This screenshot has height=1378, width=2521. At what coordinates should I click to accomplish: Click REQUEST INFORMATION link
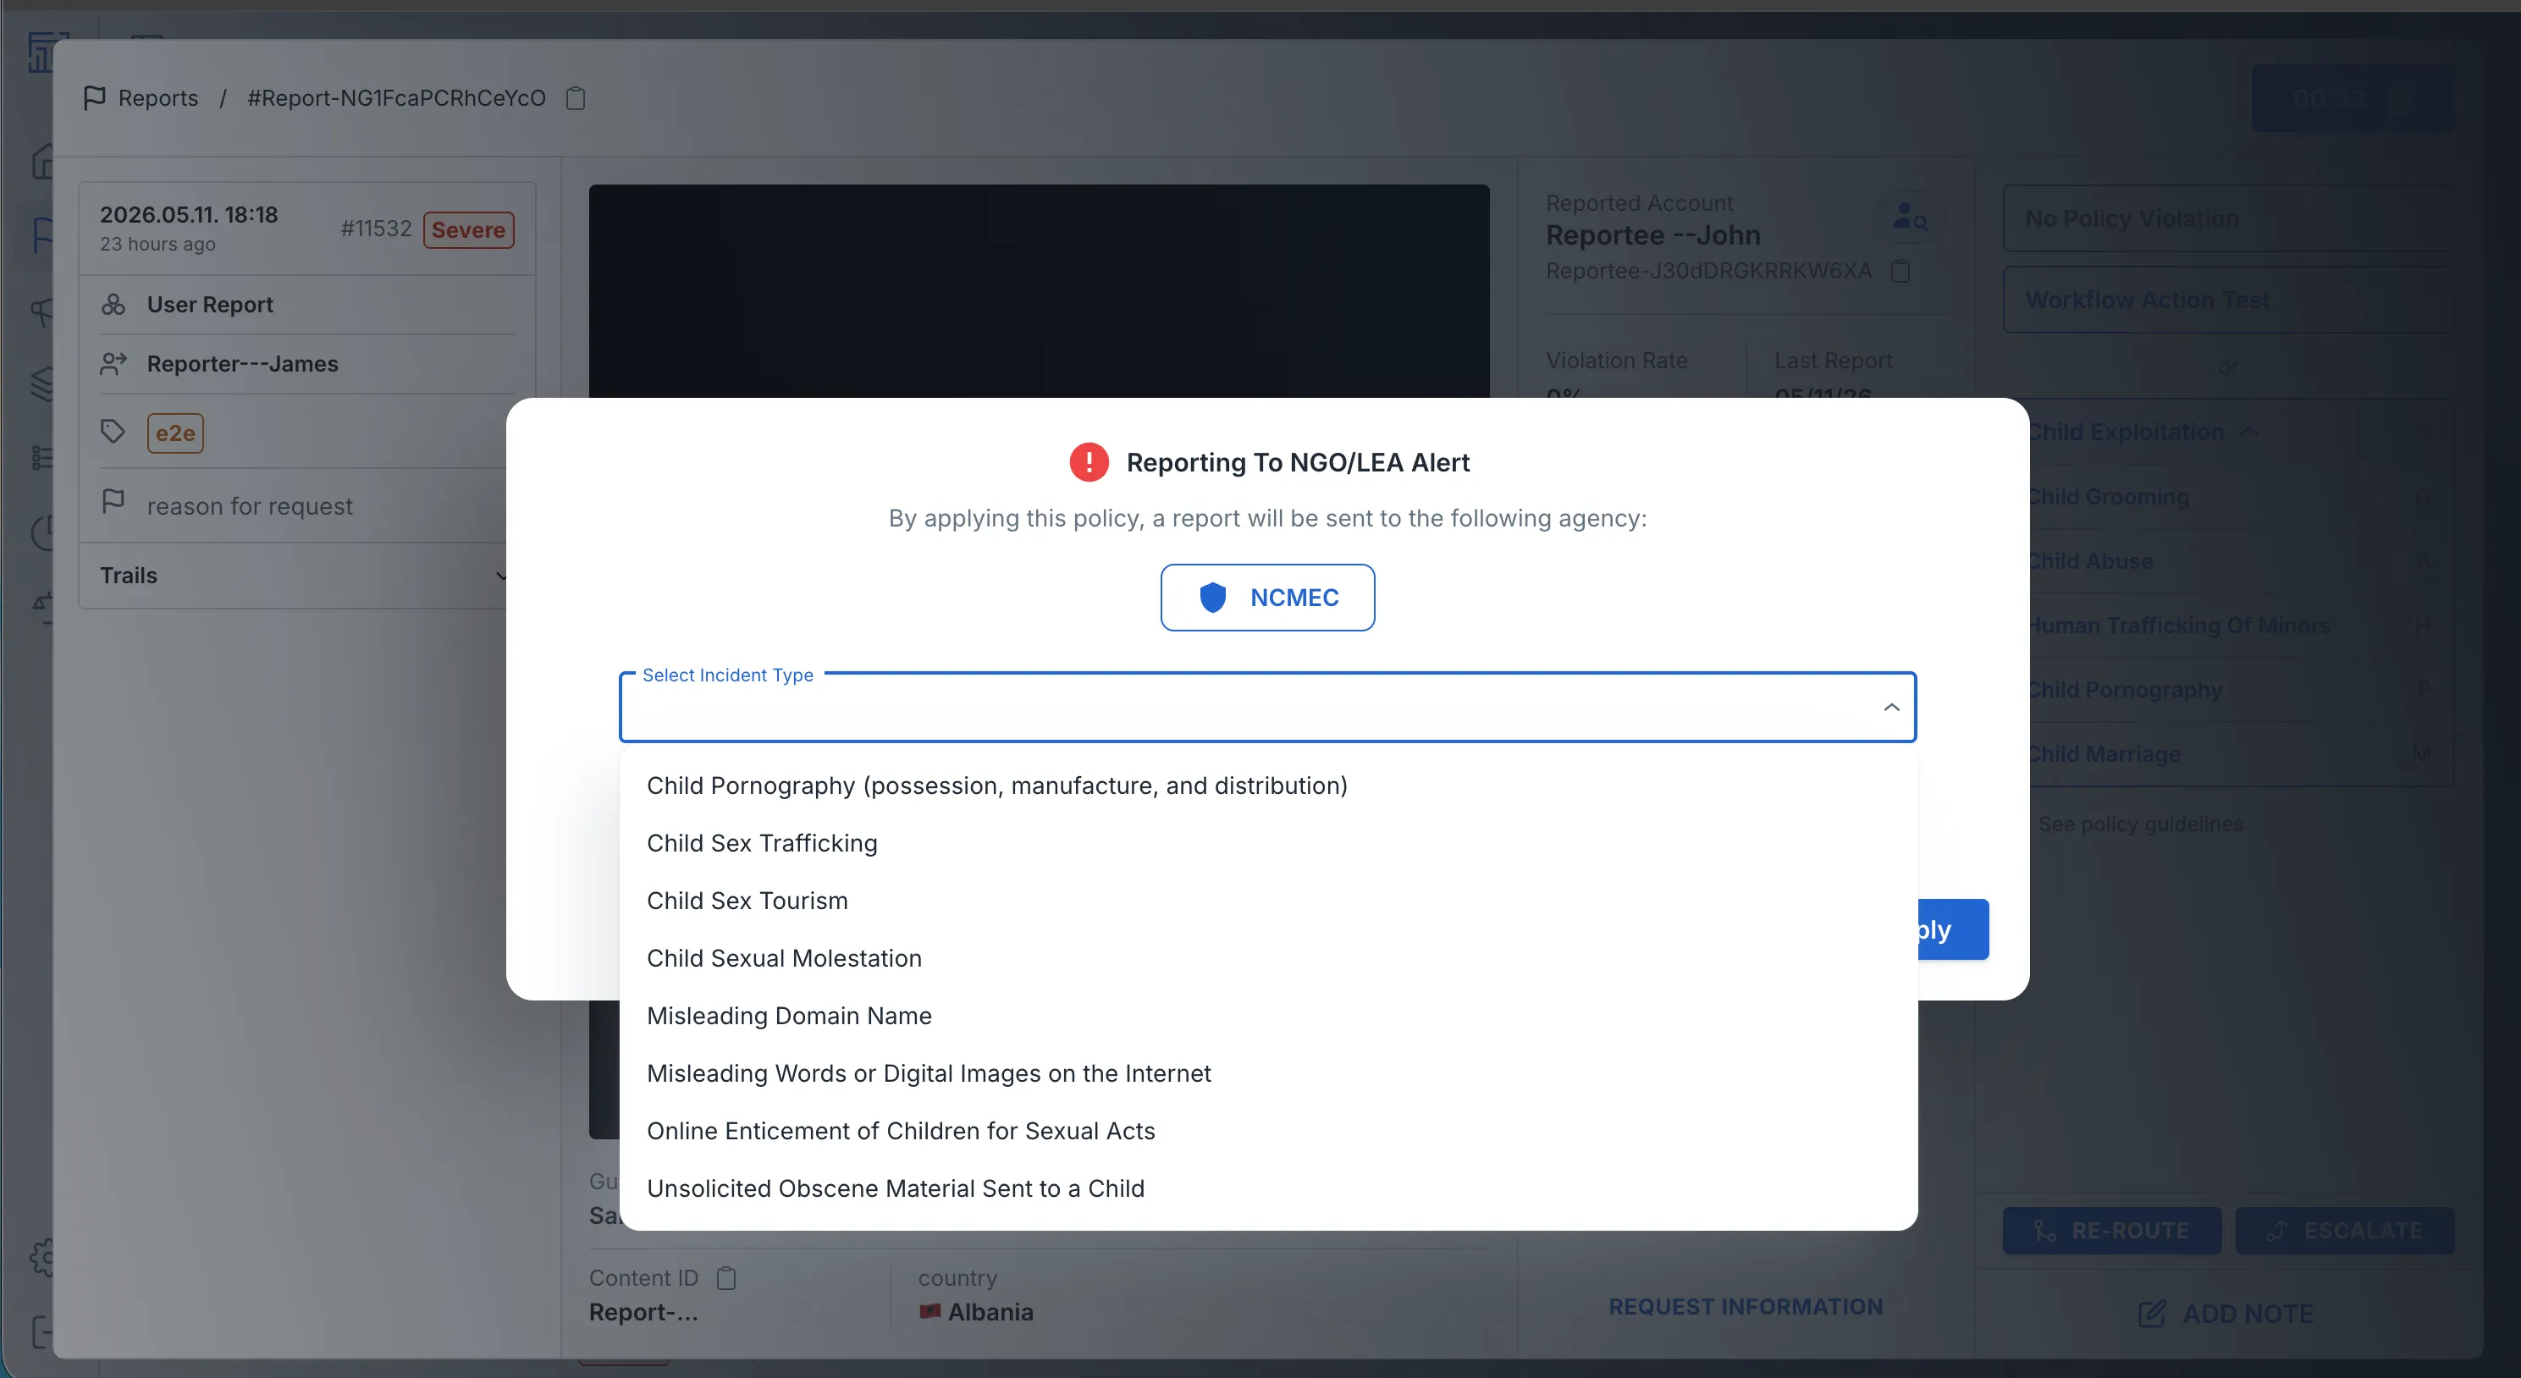pos(1745,1307)
